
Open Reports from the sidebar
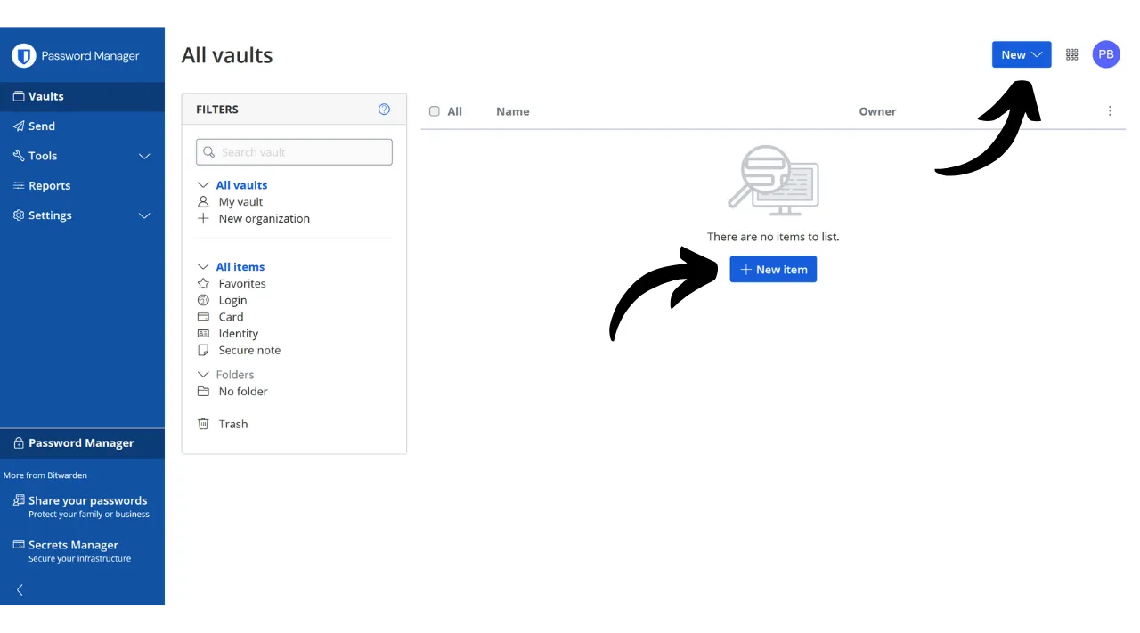tap(49, 186)
